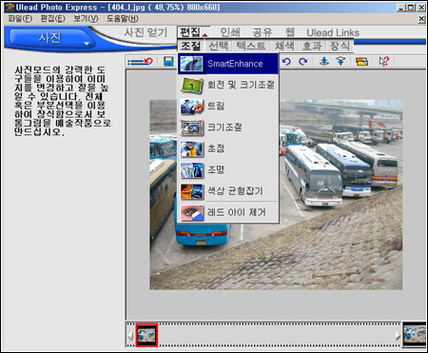Screen dimensions: 428x353
Task: Click the context help pointer icon
Action: 384,62
